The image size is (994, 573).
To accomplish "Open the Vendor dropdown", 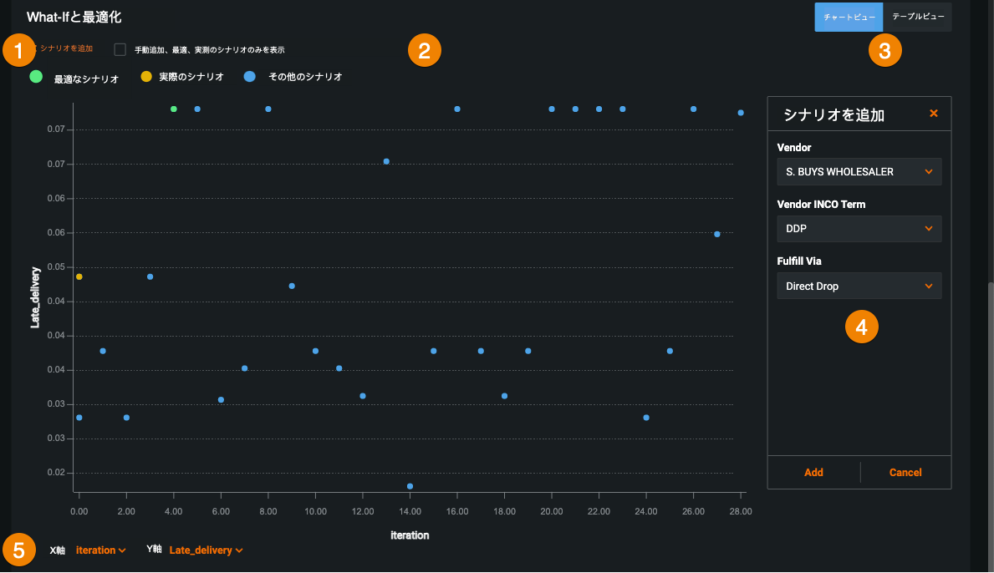I will coord(859,172).
